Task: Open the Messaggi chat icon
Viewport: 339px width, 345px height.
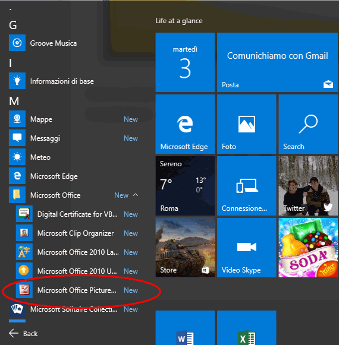Action: pyautogui.click(x=17, y=138)
